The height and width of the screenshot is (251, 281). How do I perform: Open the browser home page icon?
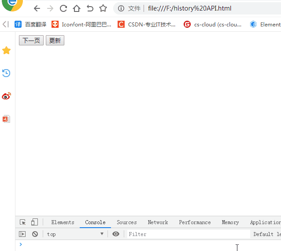pos(77,8)
